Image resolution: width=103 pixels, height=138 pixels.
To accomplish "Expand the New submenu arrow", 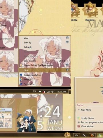I will (x=68, y=70).
